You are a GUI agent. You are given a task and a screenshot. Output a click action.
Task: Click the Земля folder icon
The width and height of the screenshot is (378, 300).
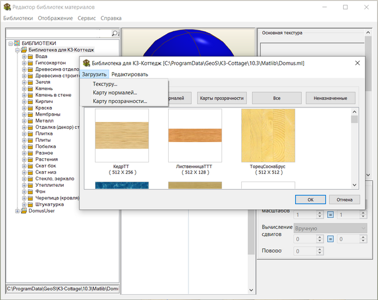[x=30, y=82]
